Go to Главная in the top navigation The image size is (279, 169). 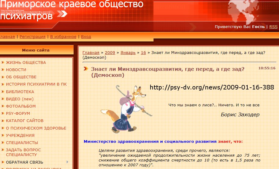click(7, 37)
